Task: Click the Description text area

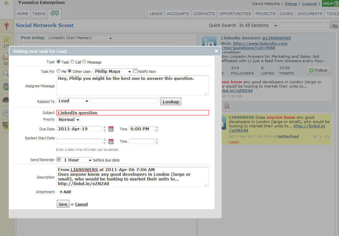Action: point(133,177)
